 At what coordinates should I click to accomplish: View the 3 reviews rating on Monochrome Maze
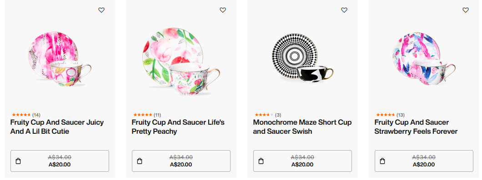268,115
